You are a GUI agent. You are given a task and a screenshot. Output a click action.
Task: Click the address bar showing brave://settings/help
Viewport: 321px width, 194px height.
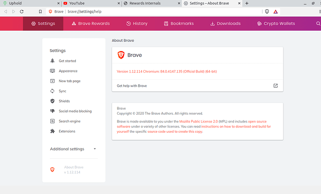coord(154,12)
